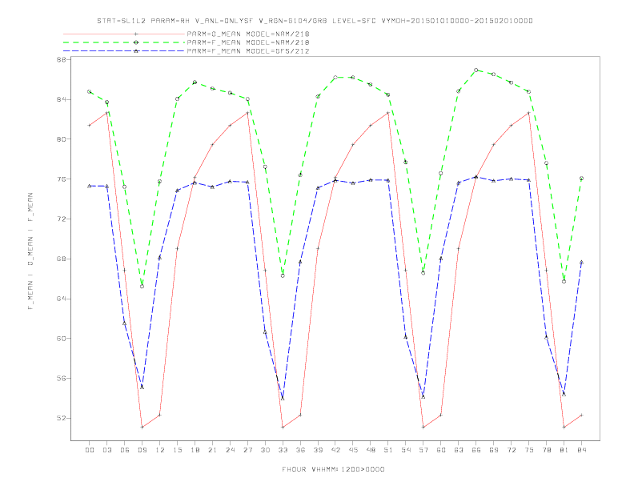
Task: Click green NAM circle marker at hour 84
Action: pos(581,179)
